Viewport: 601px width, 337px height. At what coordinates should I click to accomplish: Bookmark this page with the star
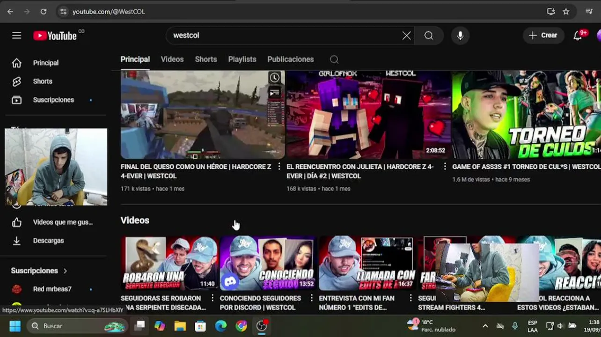[566, 12]
